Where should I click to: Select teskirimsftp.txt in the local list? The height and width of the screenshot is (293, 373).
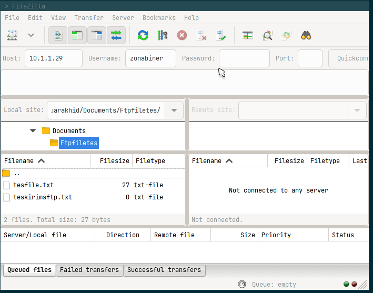coord(93,197)
